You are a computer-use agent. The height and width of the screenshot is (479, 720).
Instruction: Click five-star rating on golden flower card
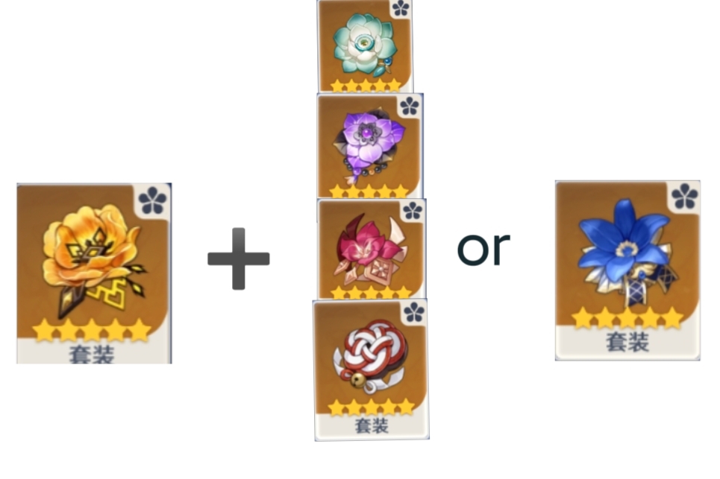click(x=92, y=331)
